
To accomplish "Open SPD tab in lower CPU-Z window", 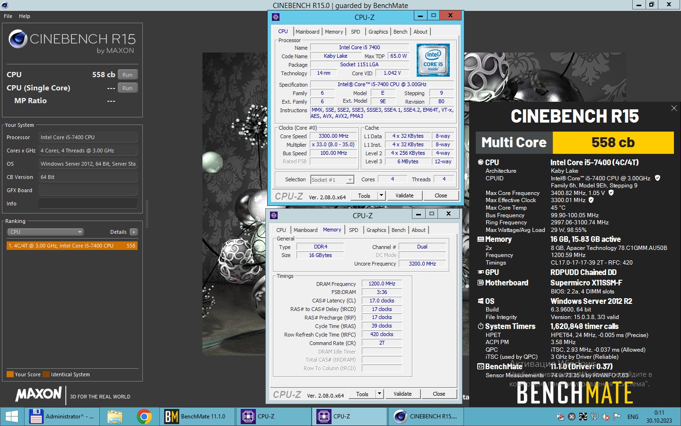I will (354, 230).
